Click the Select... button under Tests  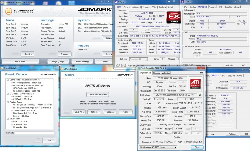point(28,54)
